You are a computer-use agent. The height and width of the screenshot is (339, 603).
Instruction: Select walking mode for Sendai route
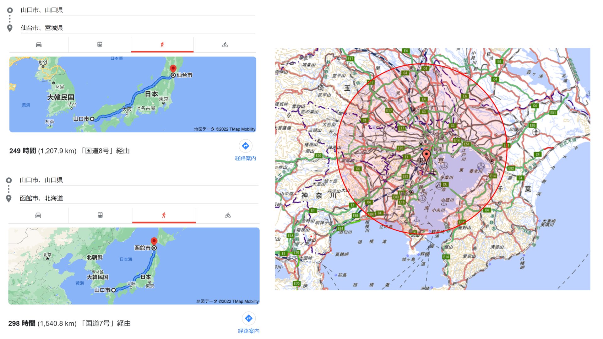tap(162, 45)
